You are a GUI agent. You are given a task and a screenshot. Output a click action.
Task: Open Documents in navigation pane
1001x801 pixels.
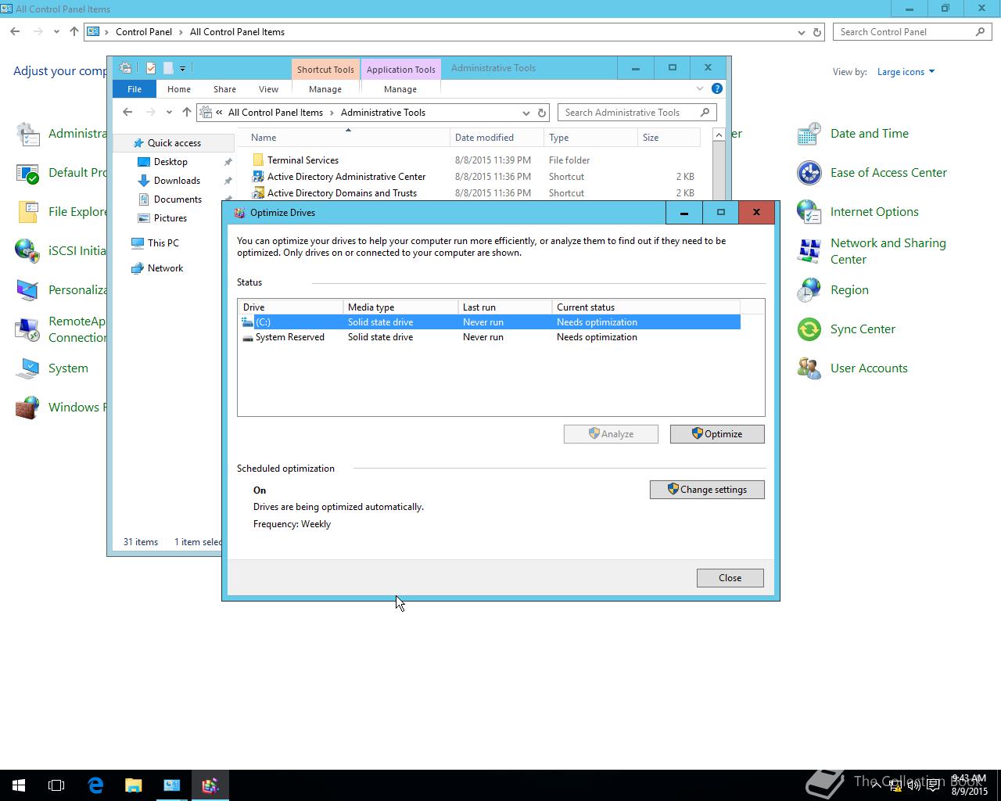coord(178,199)
